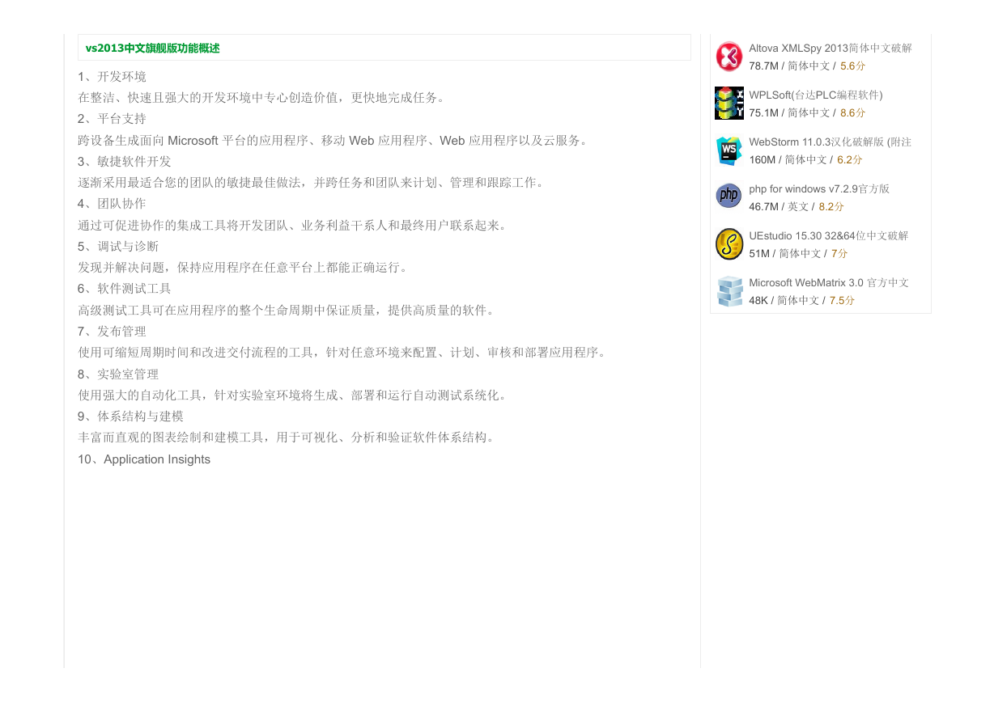Open Microsoft WebMatrix 3.0 官方中文 link

tap(829, 283)
